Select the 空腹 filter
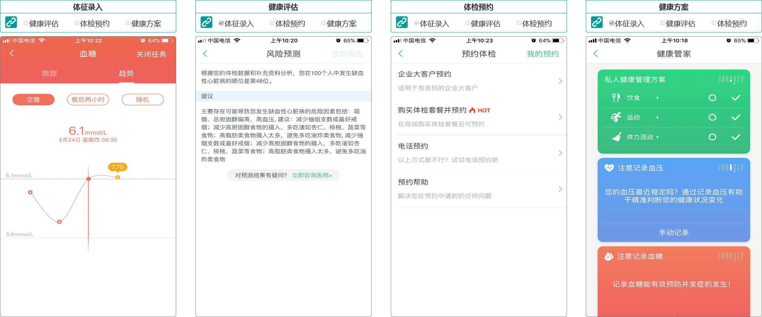The width and height of the screenshot is (762, 317). [x=33, y=100]
